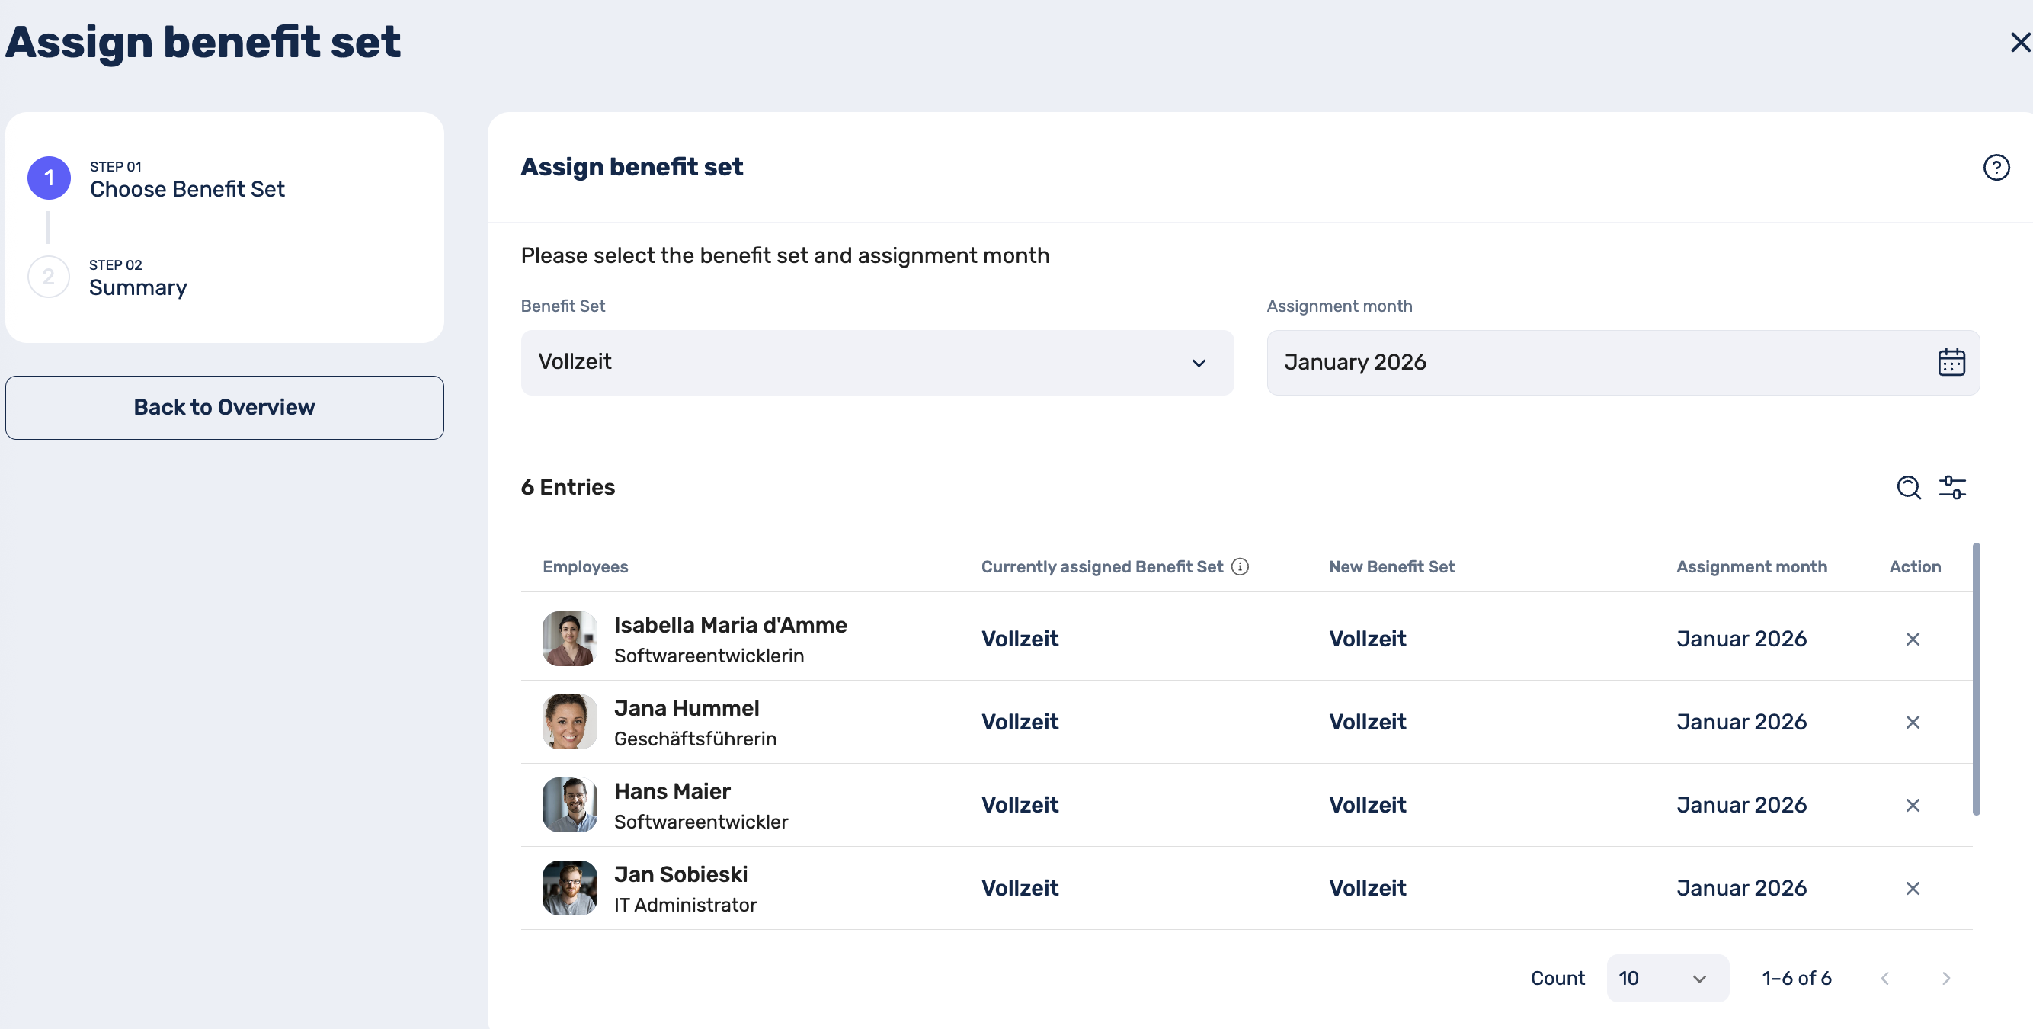Image resolution: width=2033 pixels, height=1029 pixels.
Task: Remove Jana Hummel from the list
Action: coord(1911,722)
